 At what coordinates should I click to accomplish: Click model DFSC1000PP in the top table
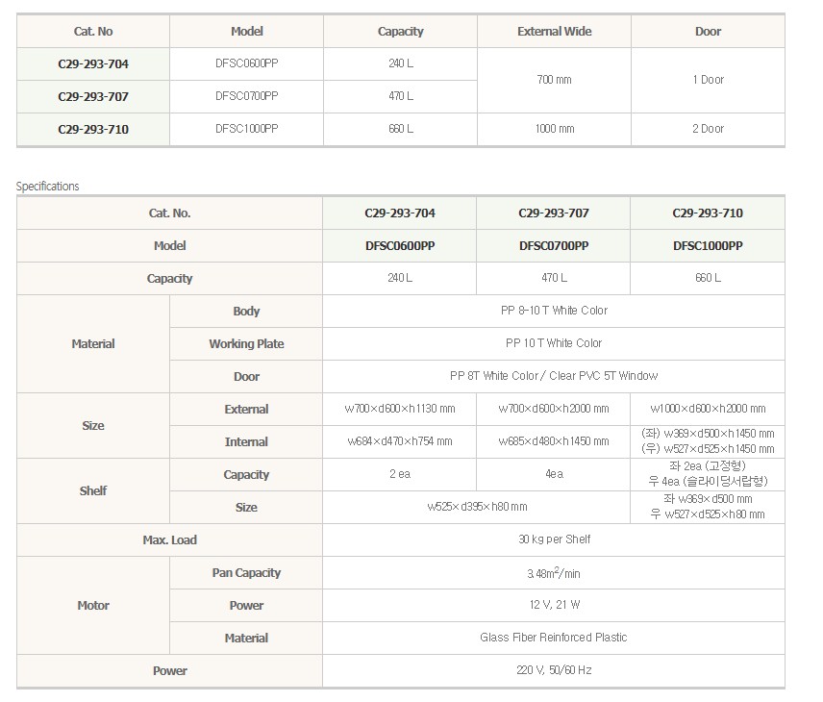[x=247, y=129]
